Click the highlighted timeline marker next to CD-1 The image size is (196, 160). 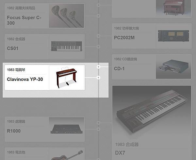pos(99,67)
